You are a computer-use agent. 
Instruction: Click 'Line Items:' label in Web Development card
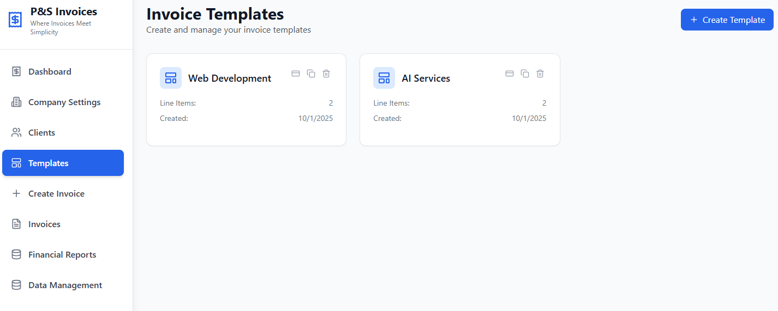(x=178, y=103)
